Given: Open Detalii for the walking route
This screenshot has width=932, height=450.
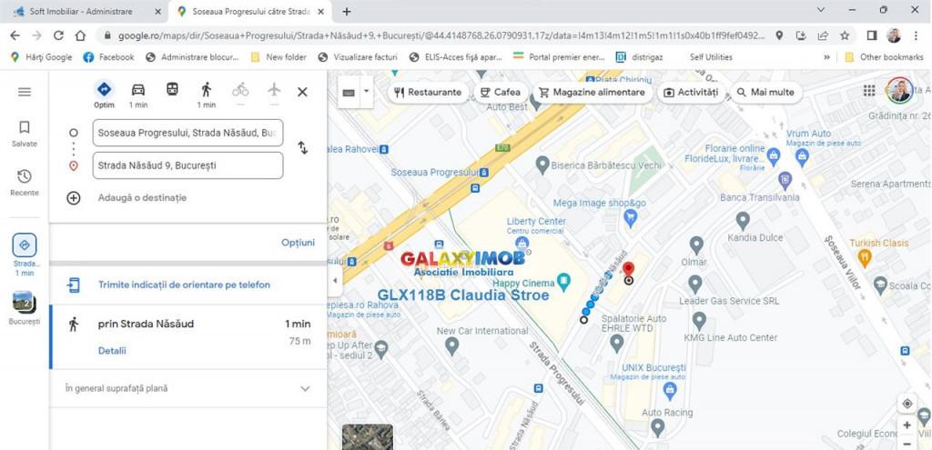Looking at the screenshot, I should tap(112, 351).
